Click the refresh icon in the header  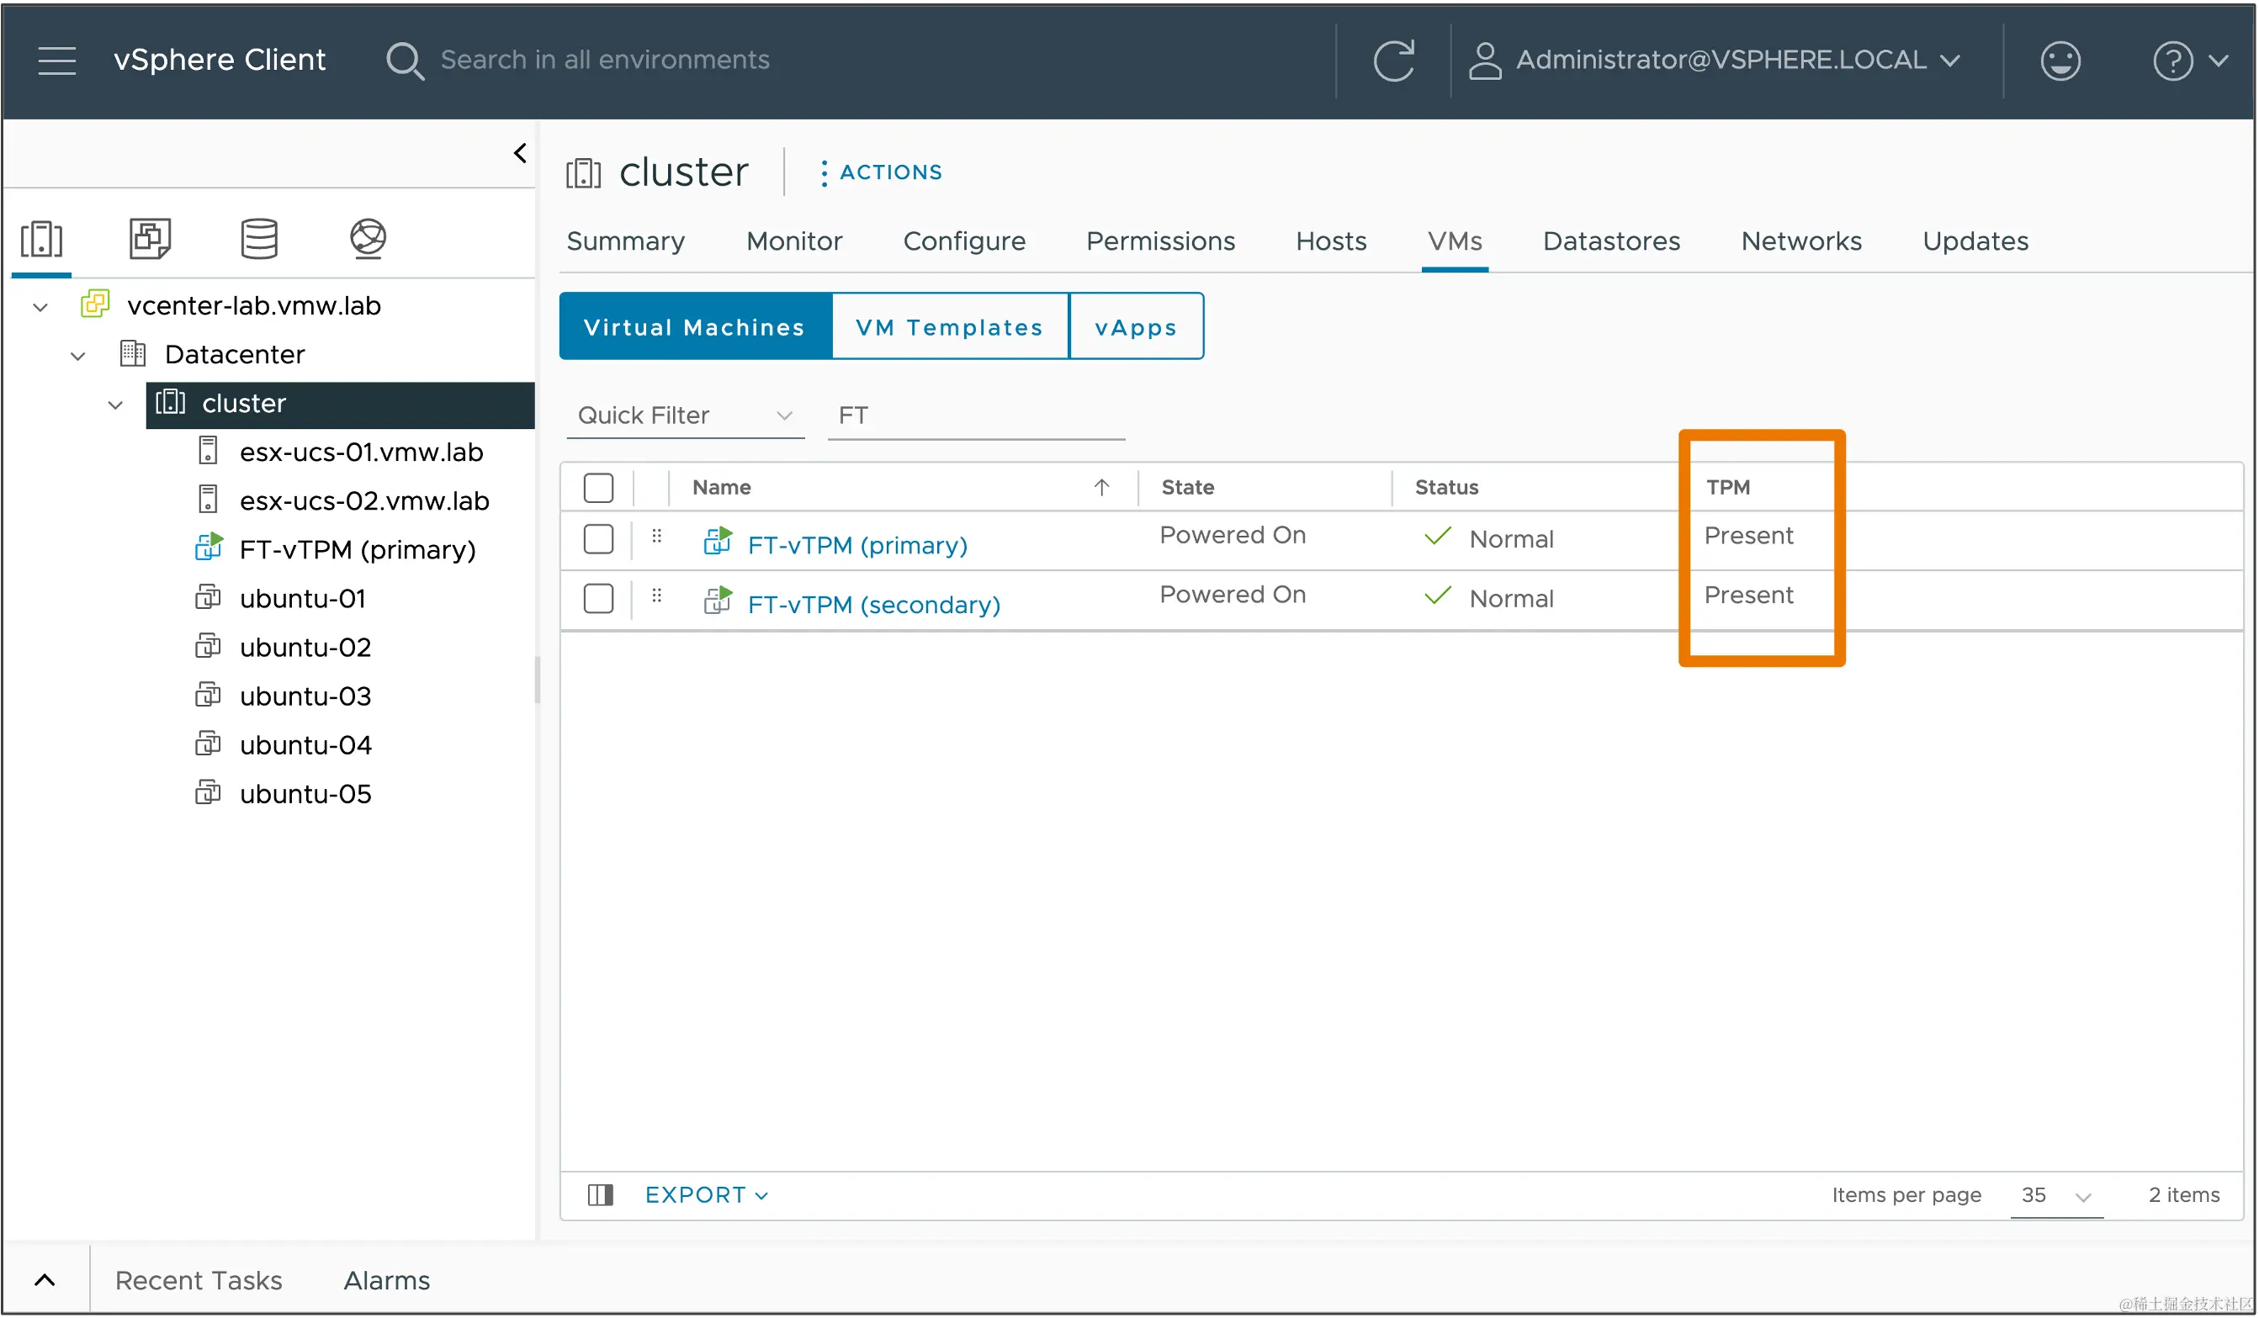tap(1395, 60)
